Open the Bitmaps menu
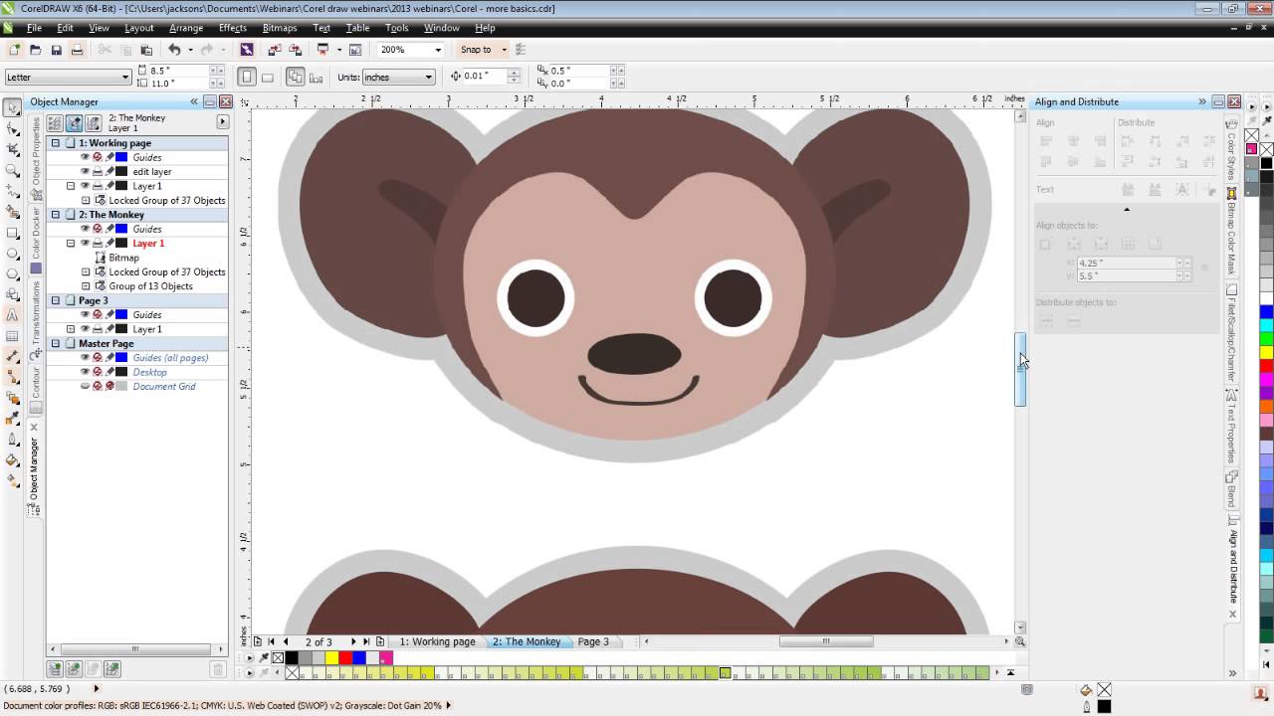 click(x=280, y=28)
